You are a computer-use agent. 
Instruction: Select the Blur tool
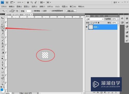click(2, 56)
